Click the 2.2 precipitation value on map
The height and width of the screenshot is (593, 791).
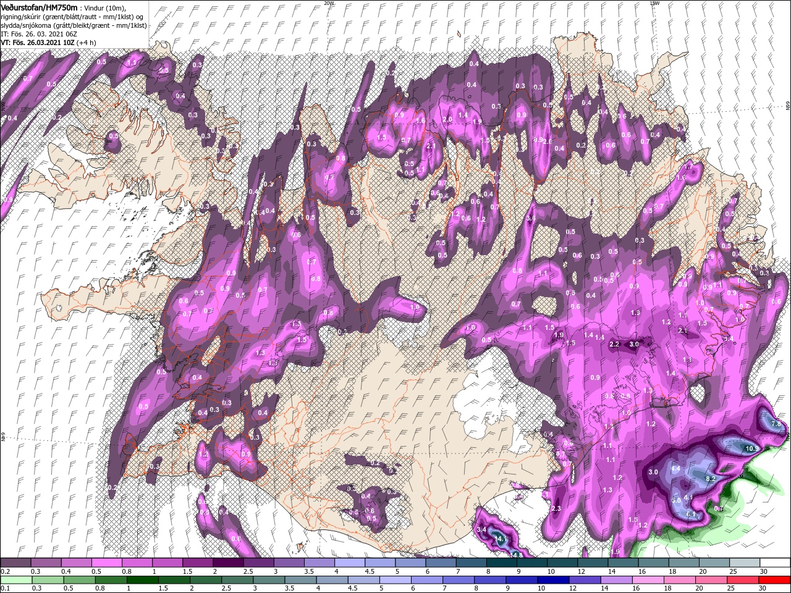pos(614,344)
